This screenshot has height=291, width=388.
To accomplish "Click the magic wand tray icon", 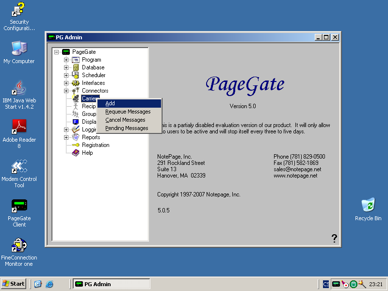I will coord(362,284).
